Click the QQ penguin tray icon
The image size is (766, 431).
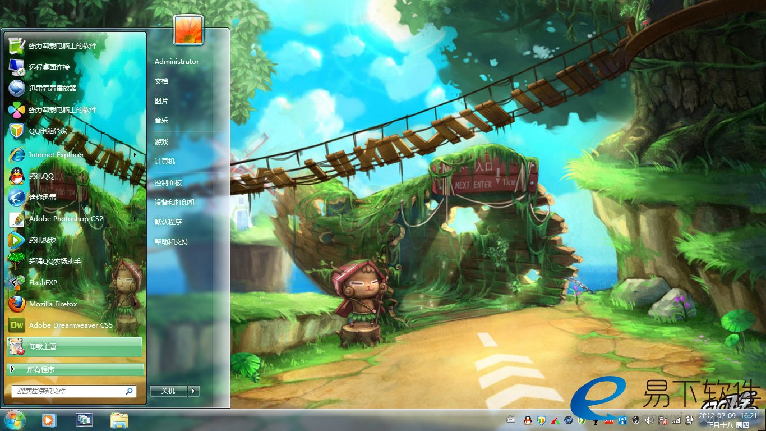click(x=527, y=420)
